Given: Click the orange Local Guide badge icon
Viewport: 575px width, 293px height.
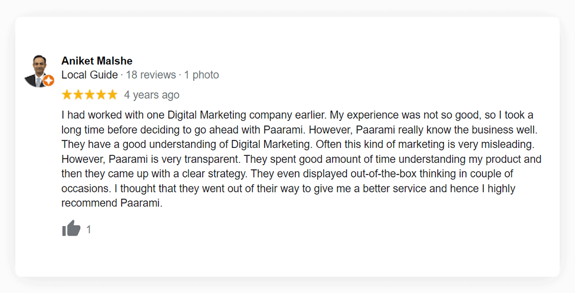Looking at the screenshot, I should (48, 81).
